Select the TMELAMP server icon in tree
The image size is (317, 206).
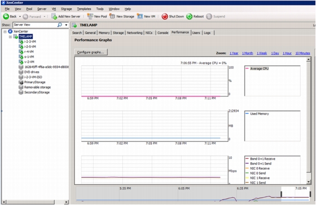[x=15, y=37]
